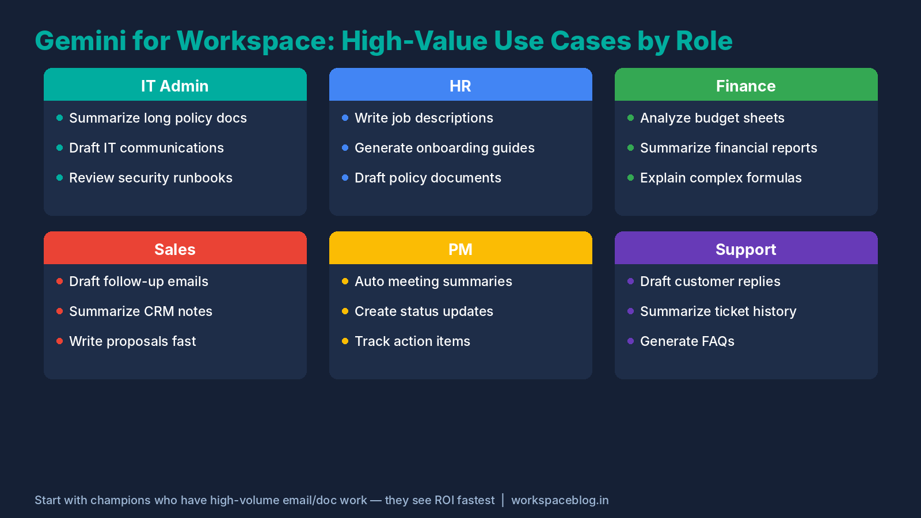Viewport: 921px width, 518px height.
Task: Click 'Review security runbooks' bullet text
Action: (151, 178)
